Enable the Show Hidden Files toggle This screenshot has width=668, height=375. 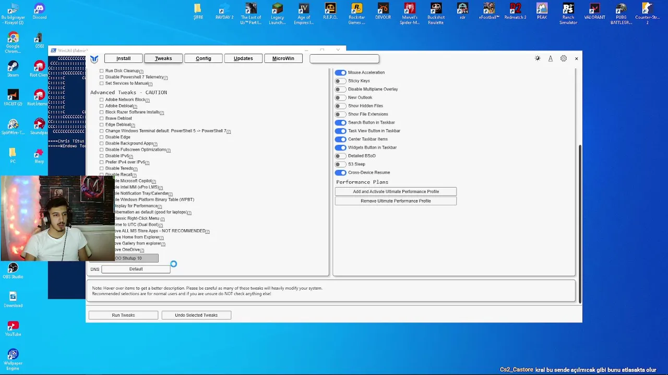pyautogui.click(x=340, y=106)
